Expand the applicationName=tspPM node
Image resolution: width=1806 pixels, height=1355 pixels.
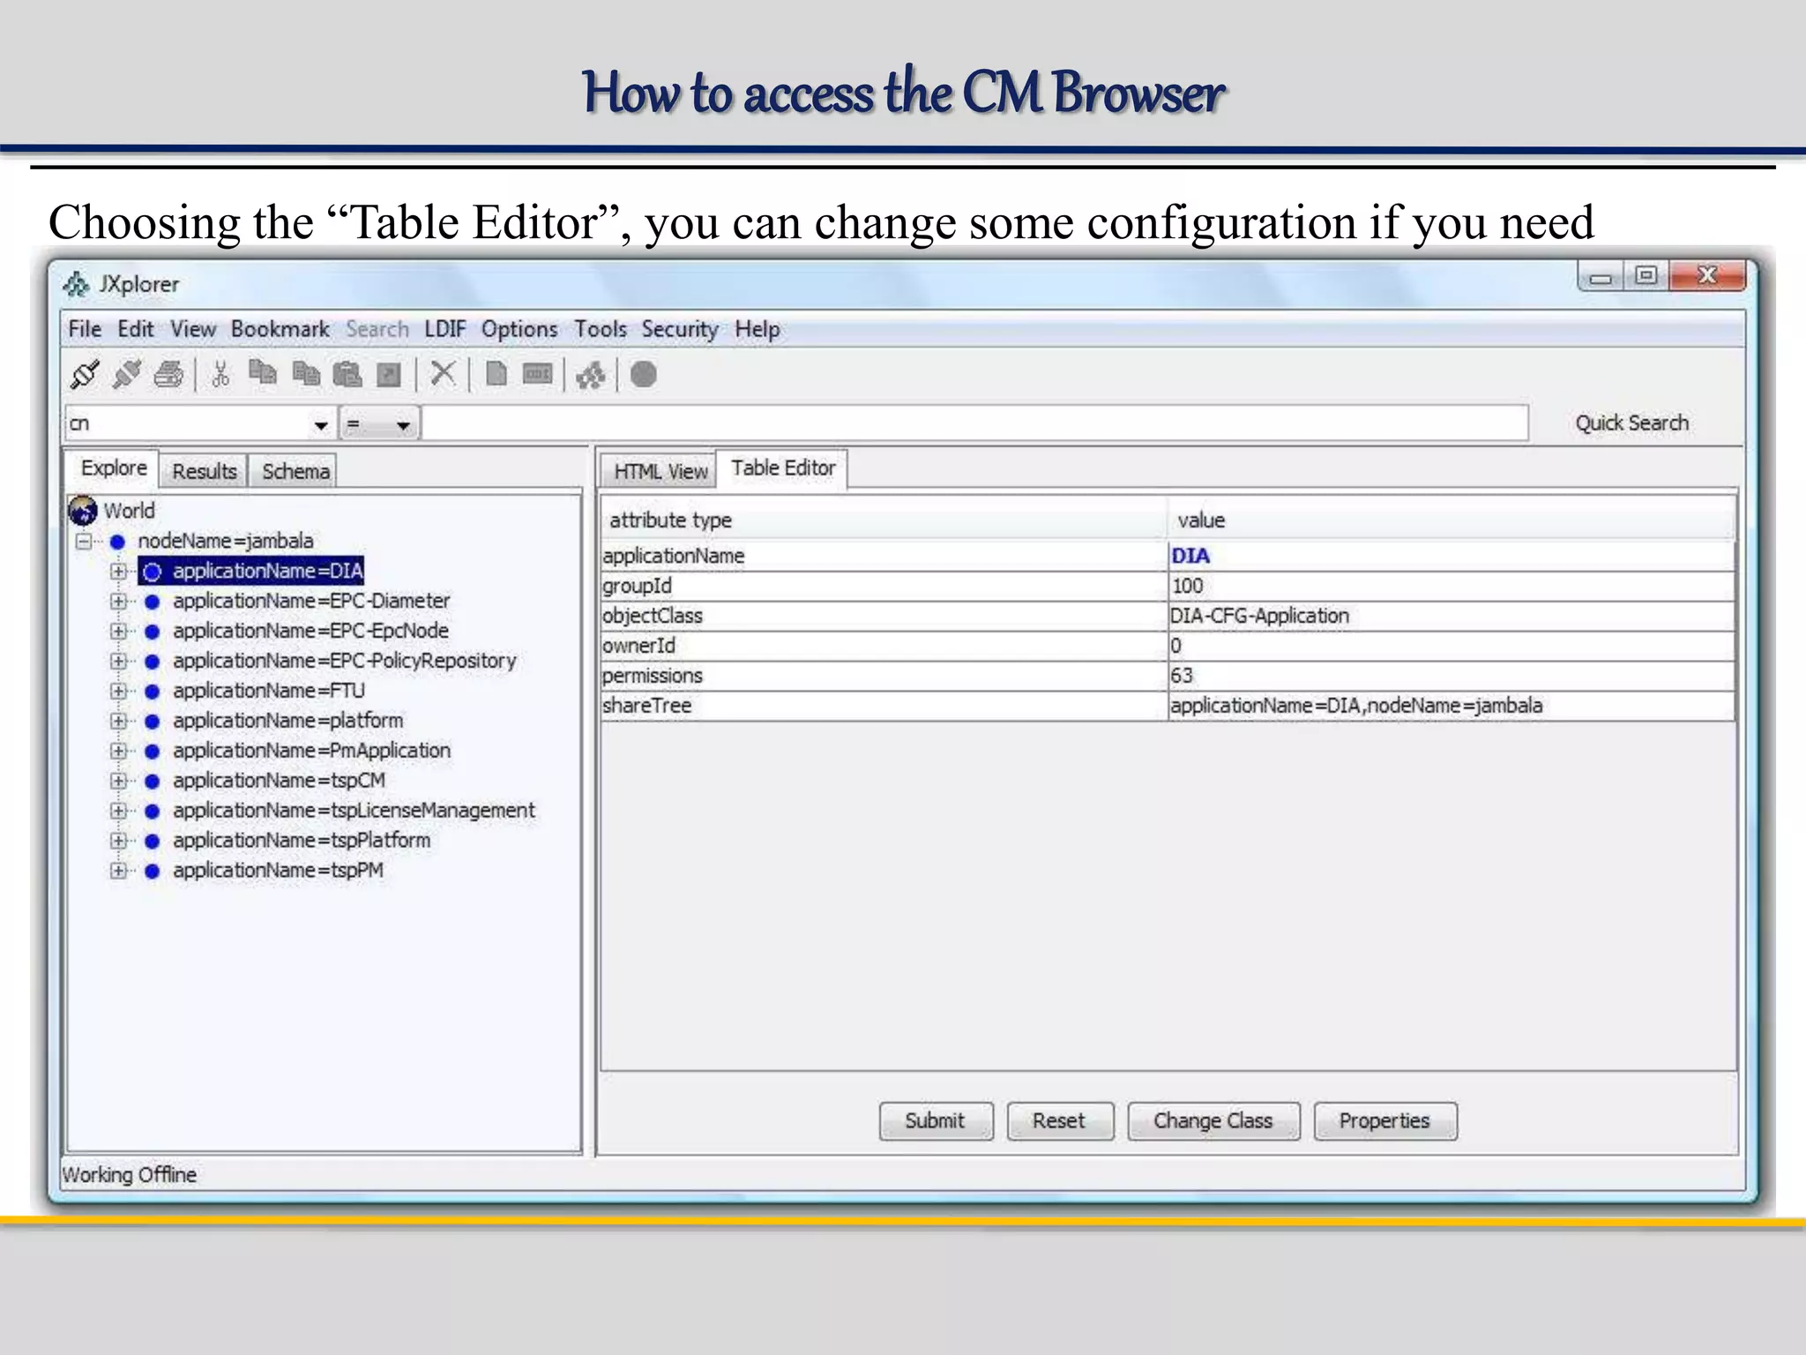point(118,872)
